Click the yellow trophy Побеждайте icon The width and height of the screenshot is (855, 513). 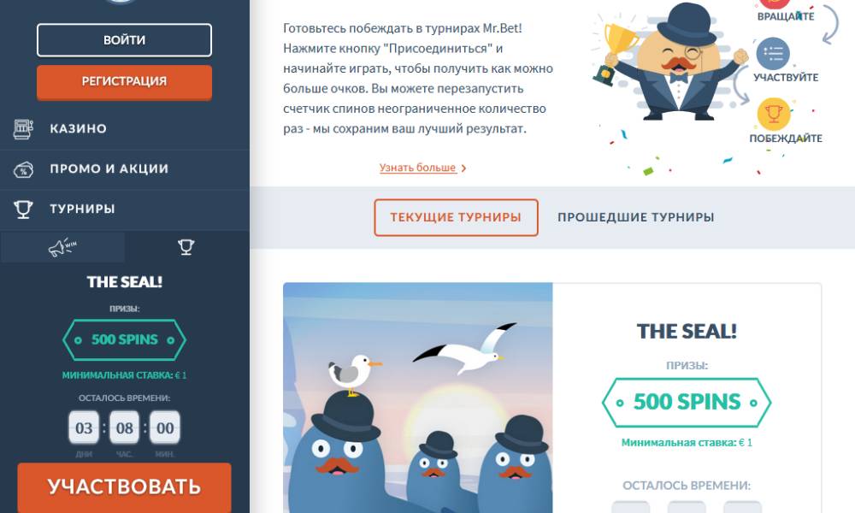773,114
